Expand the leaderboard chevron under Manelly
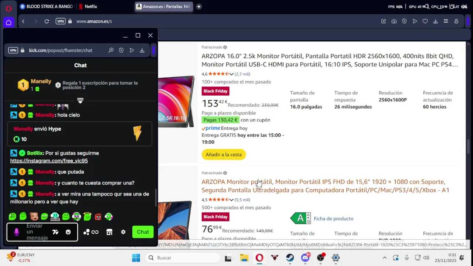Viewport: 473px width, 266px height. (x=80, y=100)
